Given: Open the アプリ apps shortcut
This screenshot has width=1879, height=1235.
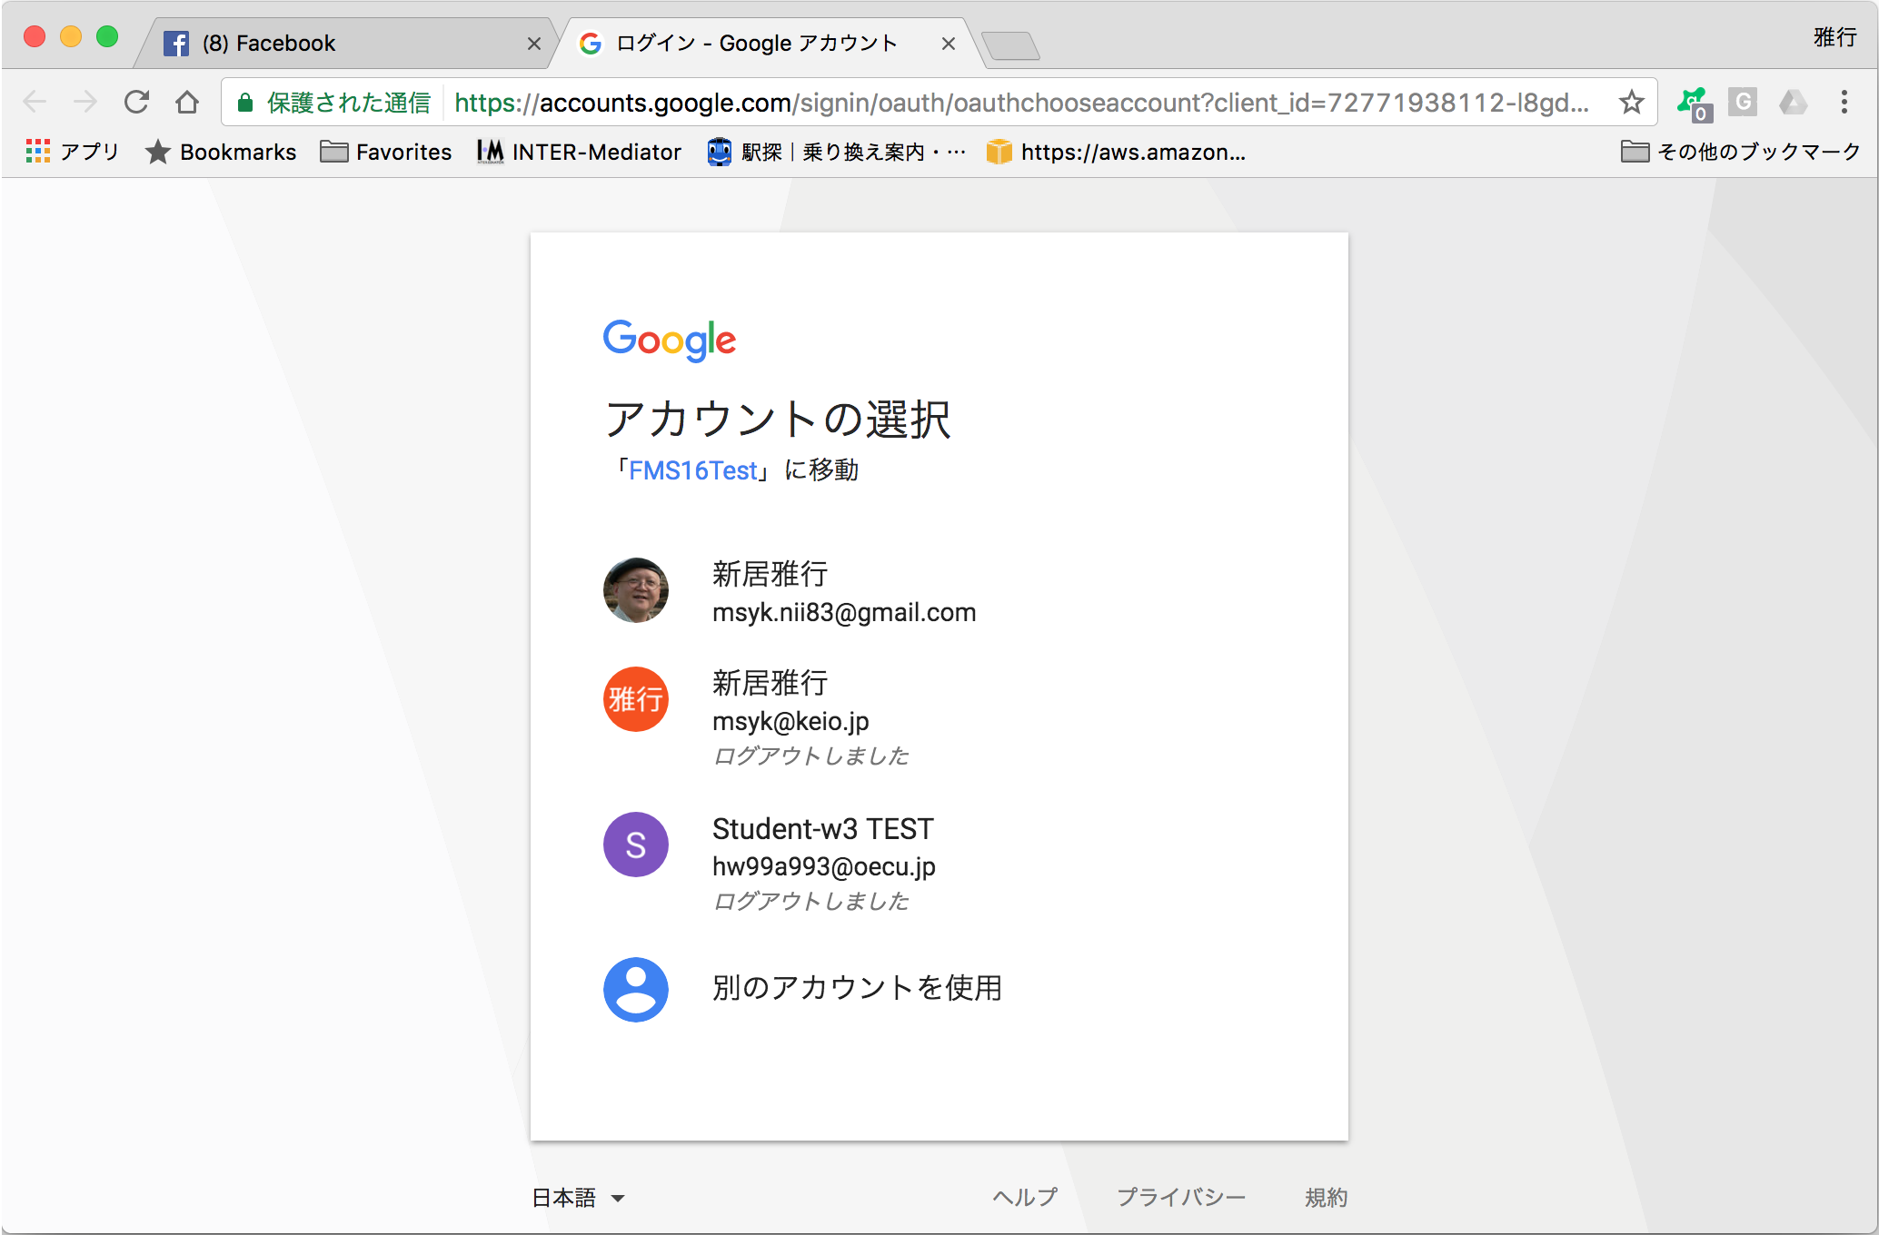Looking at the screenshot, I should point(73,152).
